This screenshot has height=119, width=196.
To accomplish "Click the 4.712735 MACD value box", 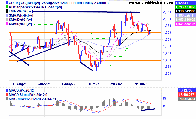I will click(187, 90).
